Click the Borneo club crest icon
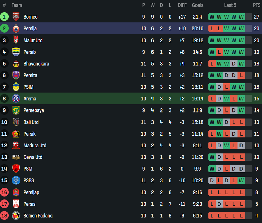 click(x=16, y=17)
